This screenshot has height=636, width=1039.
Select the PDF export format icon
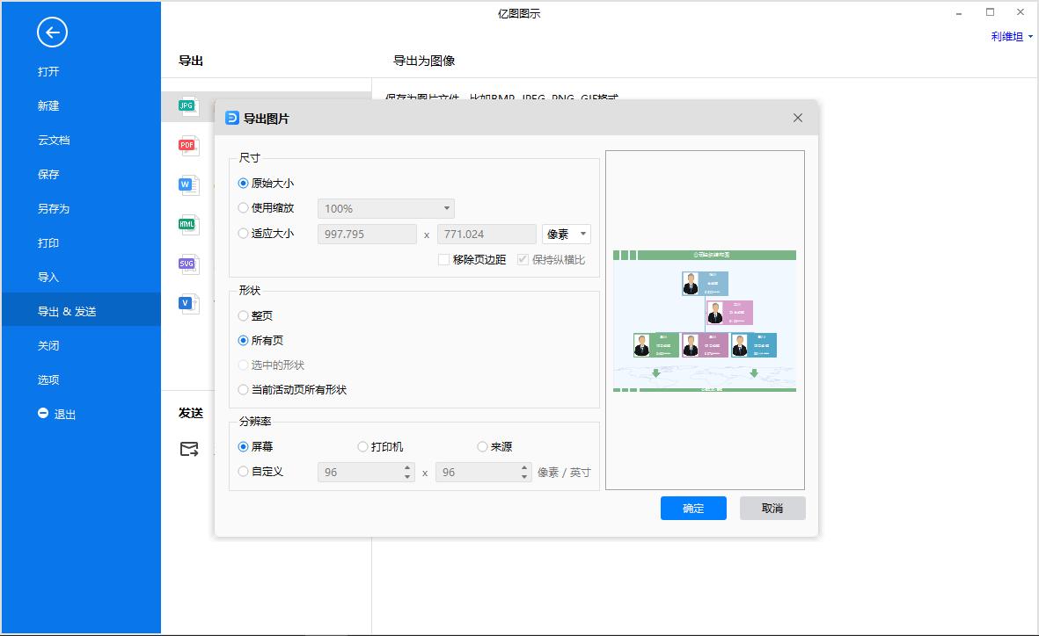coord(186,145)
